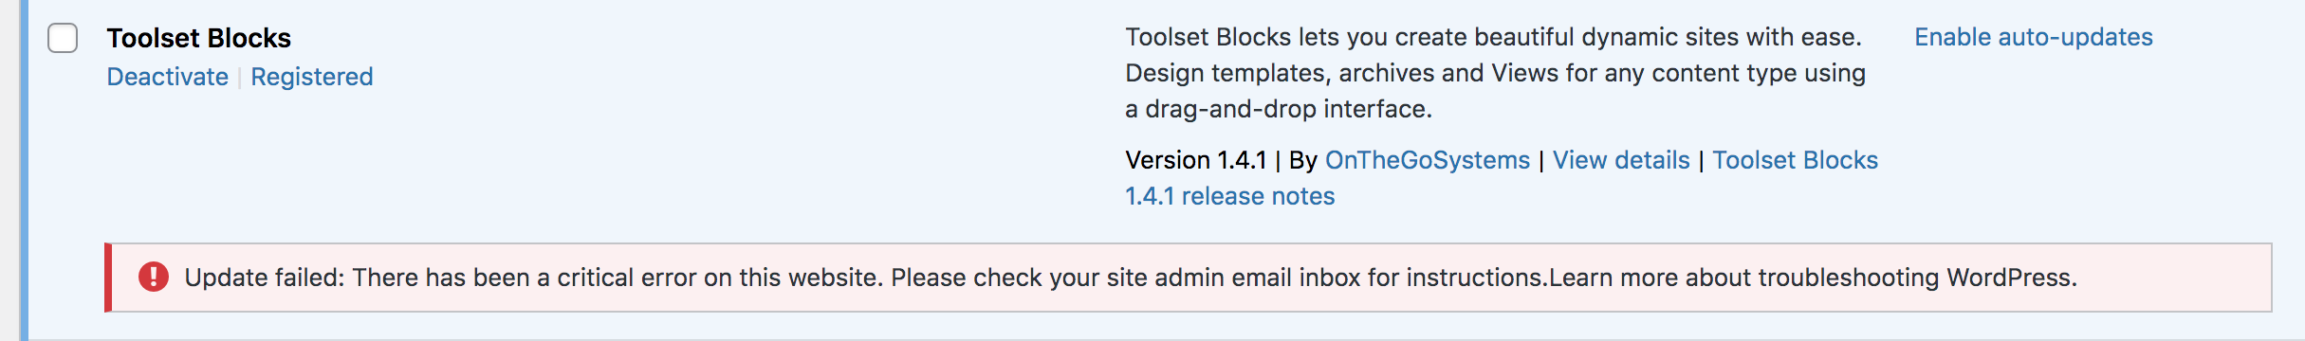2305x341 pixels.
Task: Open the Registered link
Action: (311, 77)
